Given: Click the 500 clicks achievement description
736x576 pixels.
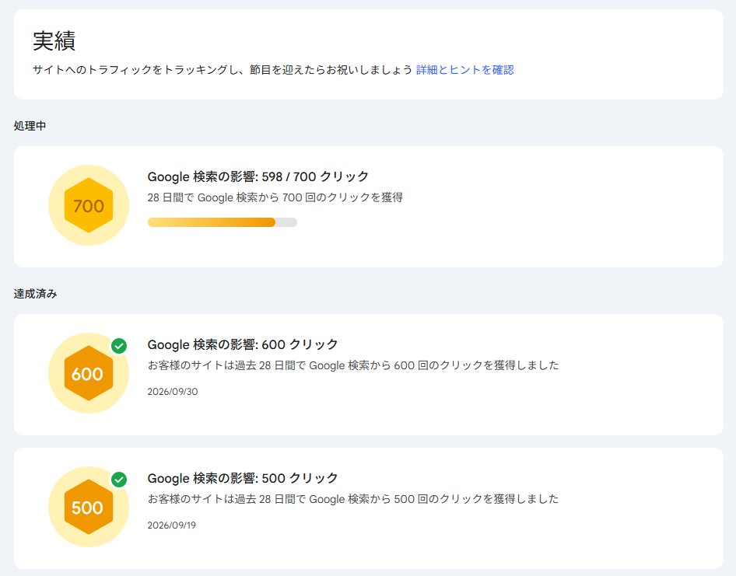Looking at the screenshot, I should click(x=353, y=499).
